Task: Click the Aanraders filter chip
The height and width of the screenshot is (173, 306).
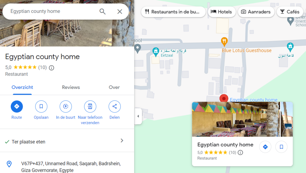Action: tap(256, 12)
